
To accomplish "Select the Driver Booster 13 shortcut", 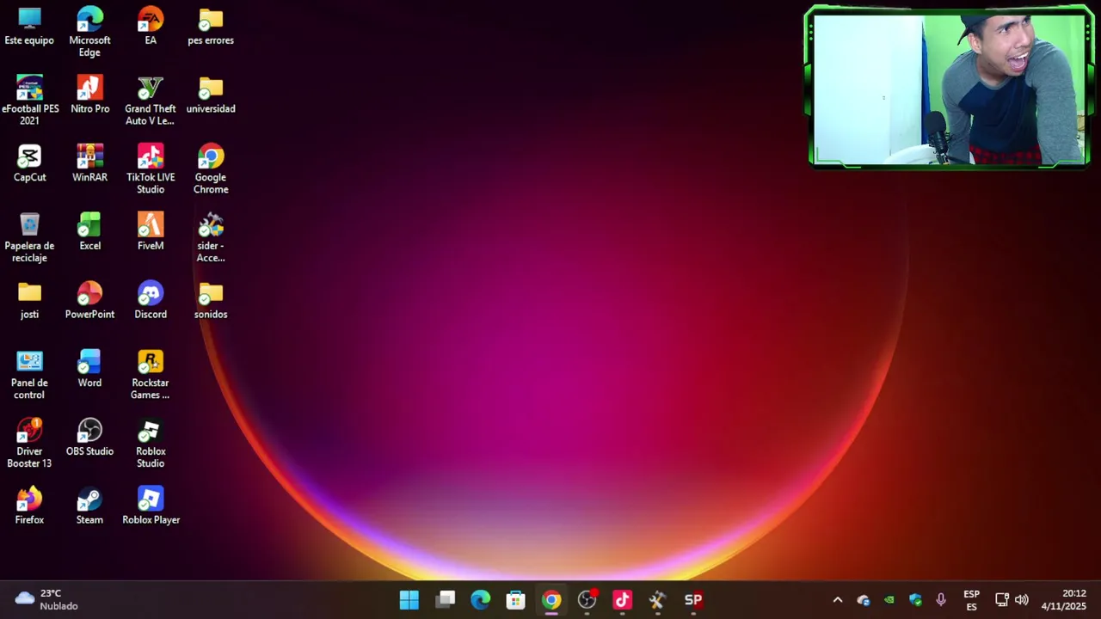I will point(29,444).
